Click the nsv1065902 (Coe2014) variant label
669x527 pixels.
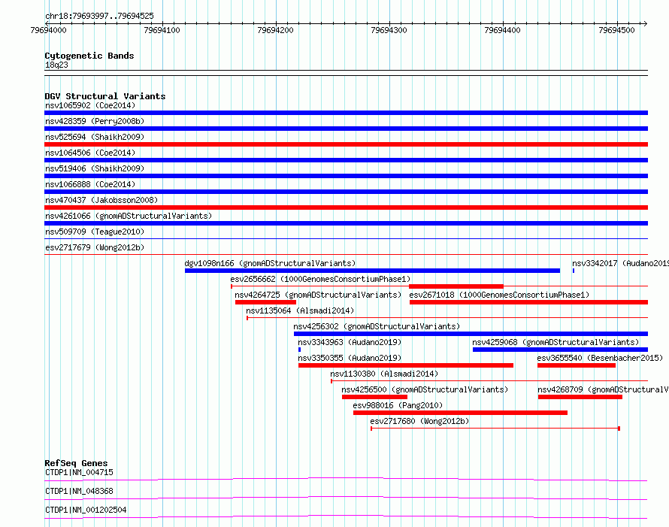(x=90, y=105)
